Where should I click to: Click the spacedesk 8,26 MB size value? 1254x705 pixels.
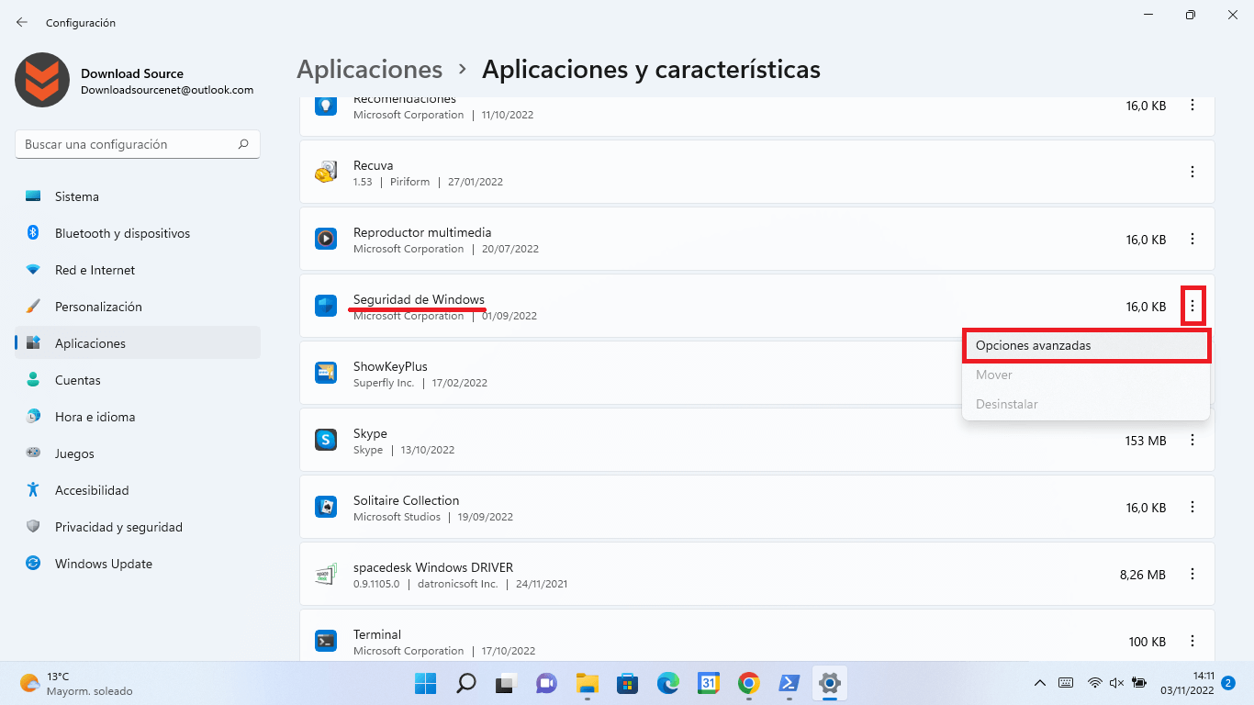[1143, 575]
